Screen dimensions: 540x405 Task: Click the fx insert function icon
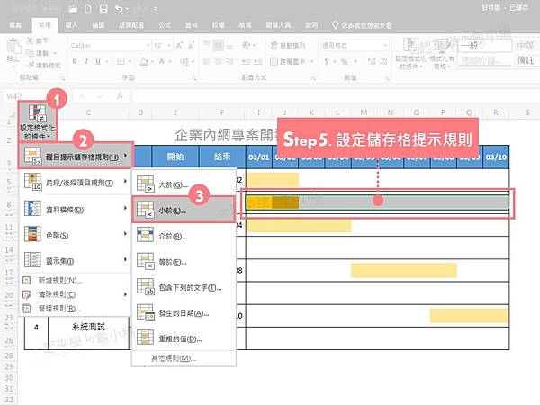pyautogui.click(x=120, y=95)
